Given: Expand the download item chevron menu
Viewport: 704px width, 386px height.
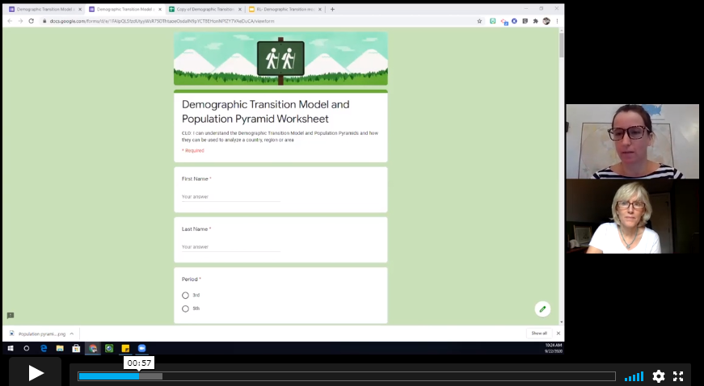Looking at the screenshot, I should coord(71,334).
